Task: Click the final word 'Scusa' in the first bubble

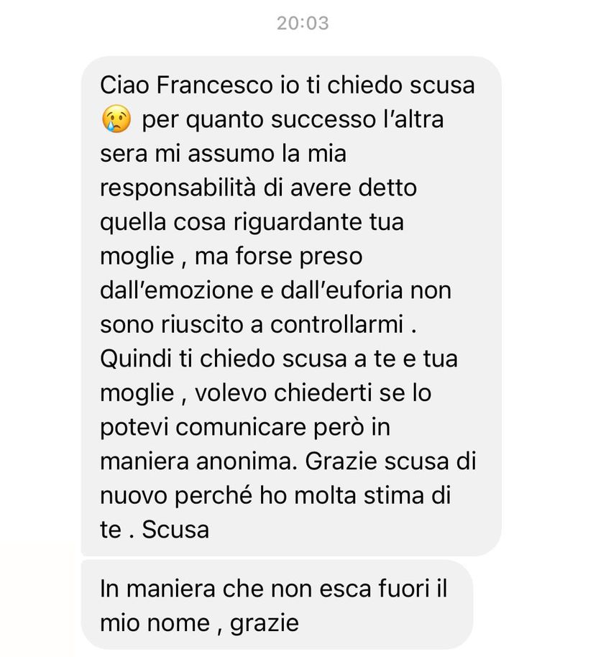Action: click(175, 530)
